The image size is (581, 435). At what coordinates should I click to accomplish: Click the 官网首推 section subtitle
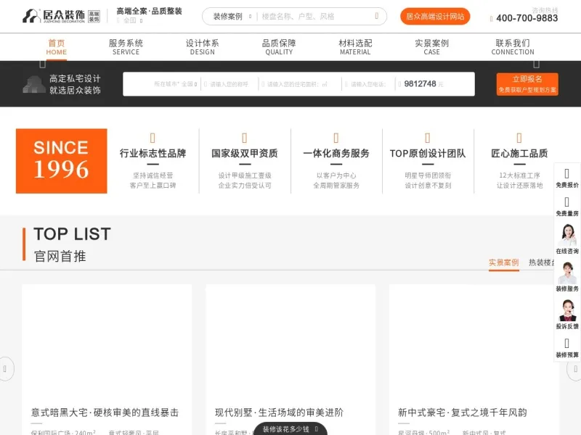[60, 256]
